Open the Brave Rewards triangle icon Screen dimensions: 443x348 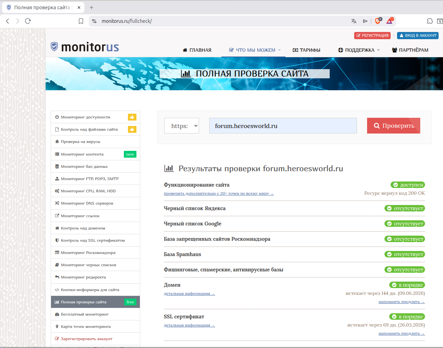(390, 21)
